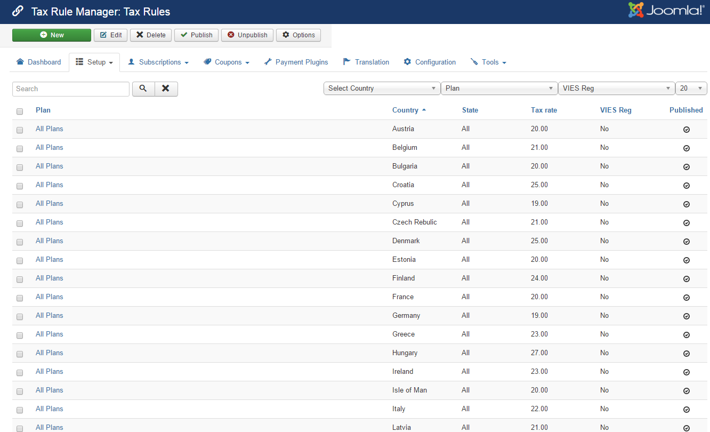Toggle published status icon for Bulgaria

click(687, 167)
